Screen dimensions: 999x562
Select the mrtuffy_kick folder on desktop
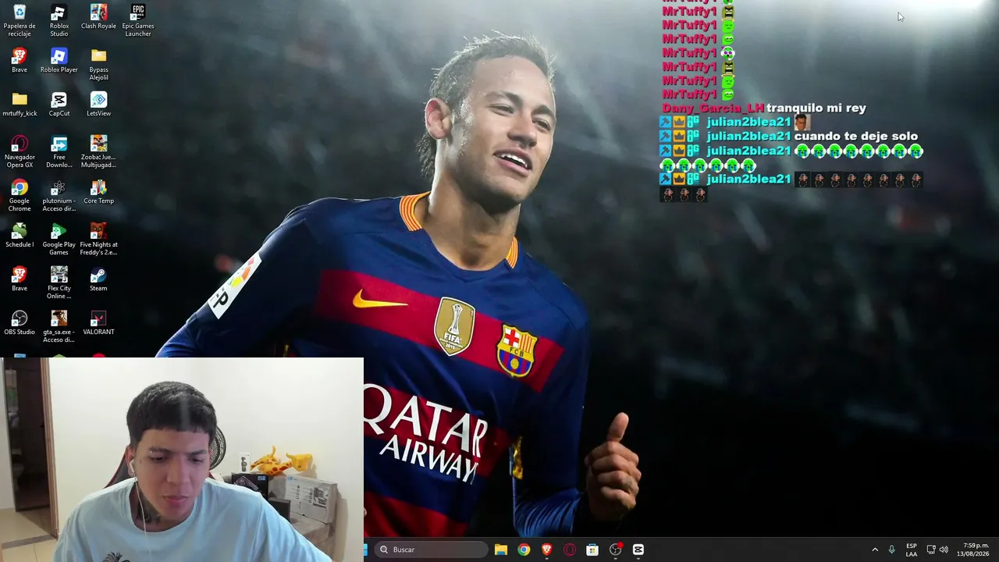tap(20, 104)
